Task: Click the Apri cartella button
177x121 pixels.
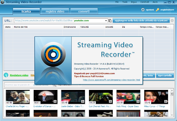Action: pyautogui.click(x=165, y=75)
